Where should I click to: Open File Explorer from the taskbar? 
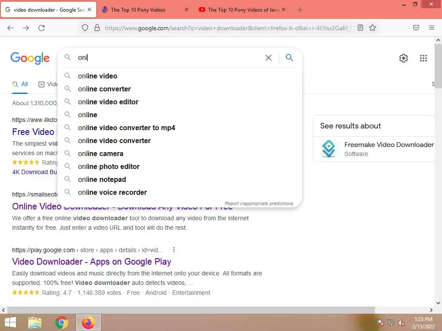click(x=35, y=322)
